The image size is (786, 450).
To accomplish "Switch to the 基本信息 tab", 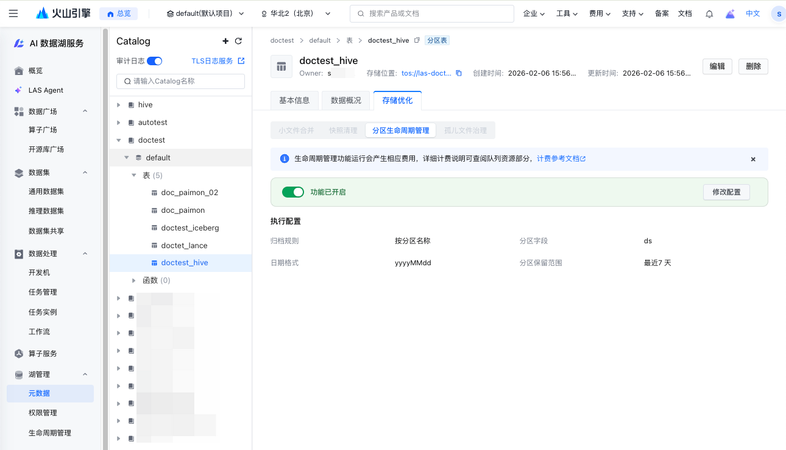I will (294, 101).
